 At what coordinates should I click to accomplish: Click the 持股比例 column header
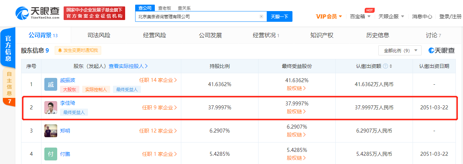220,66
